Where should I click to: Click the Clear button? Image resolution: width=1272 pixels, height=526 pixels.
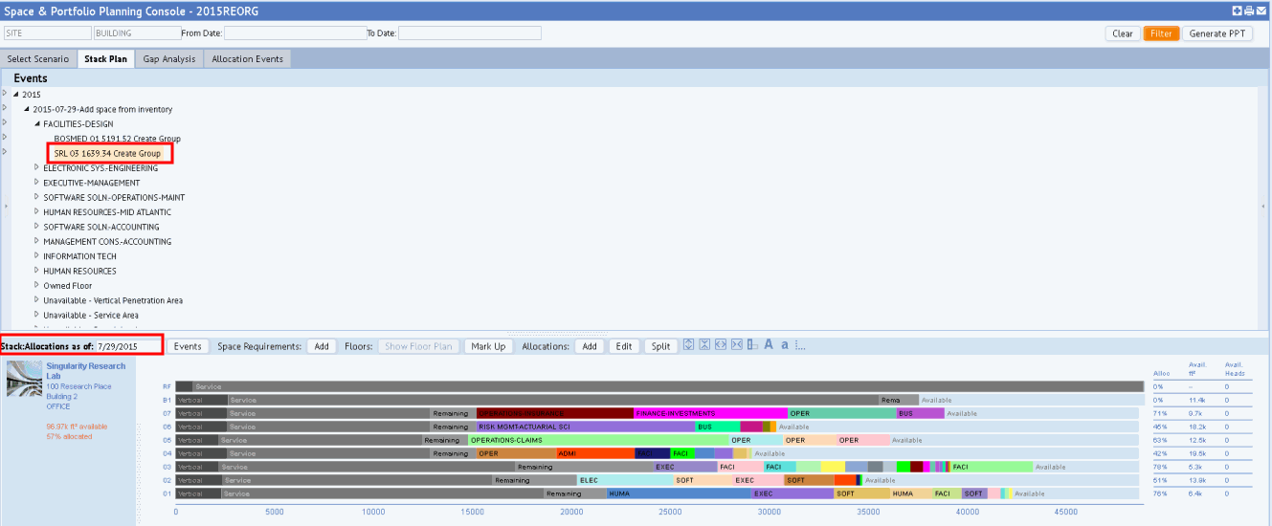1123,33
